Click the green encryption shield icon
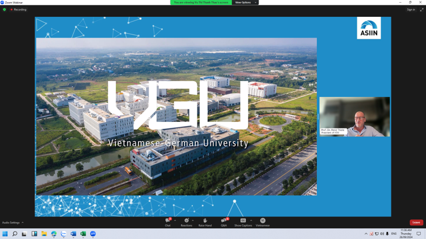Image resolution: width=426 pixels, height=239 pixels. click(x=4, y=9)
